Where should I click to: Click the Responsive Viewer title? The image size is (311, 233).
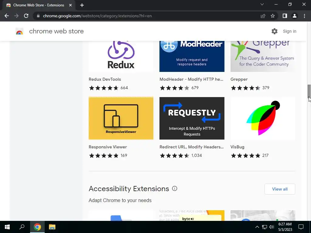[108, 147]
